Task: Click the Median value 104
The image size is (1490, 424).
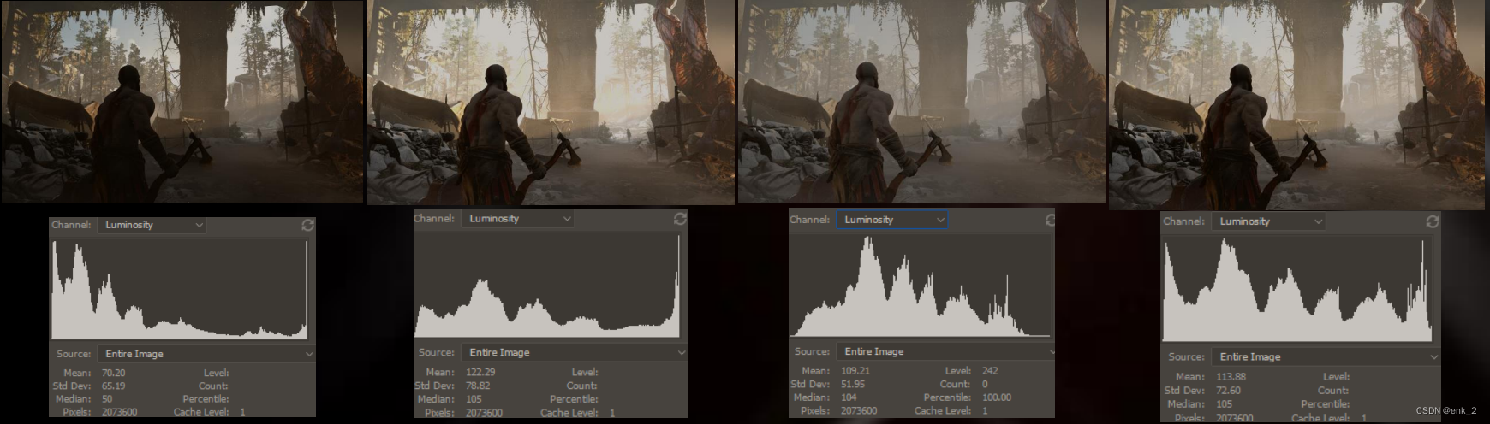Action: tap(849, 397)
